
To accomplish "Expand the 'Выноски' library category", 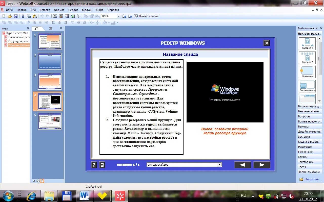I will (310, 127).
